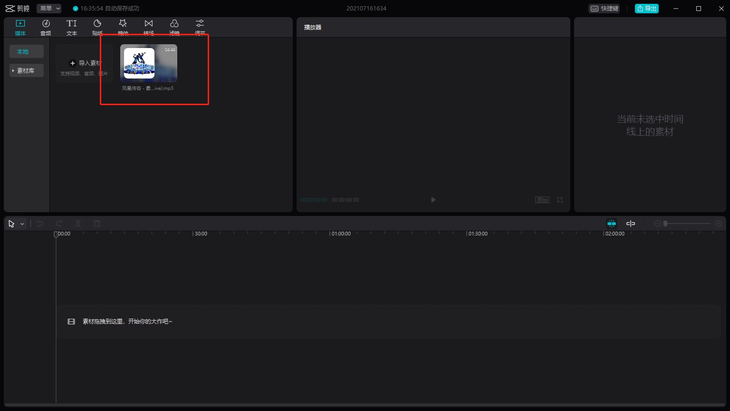Click the timeline zoom-out icon

click(x=658, y=224)
